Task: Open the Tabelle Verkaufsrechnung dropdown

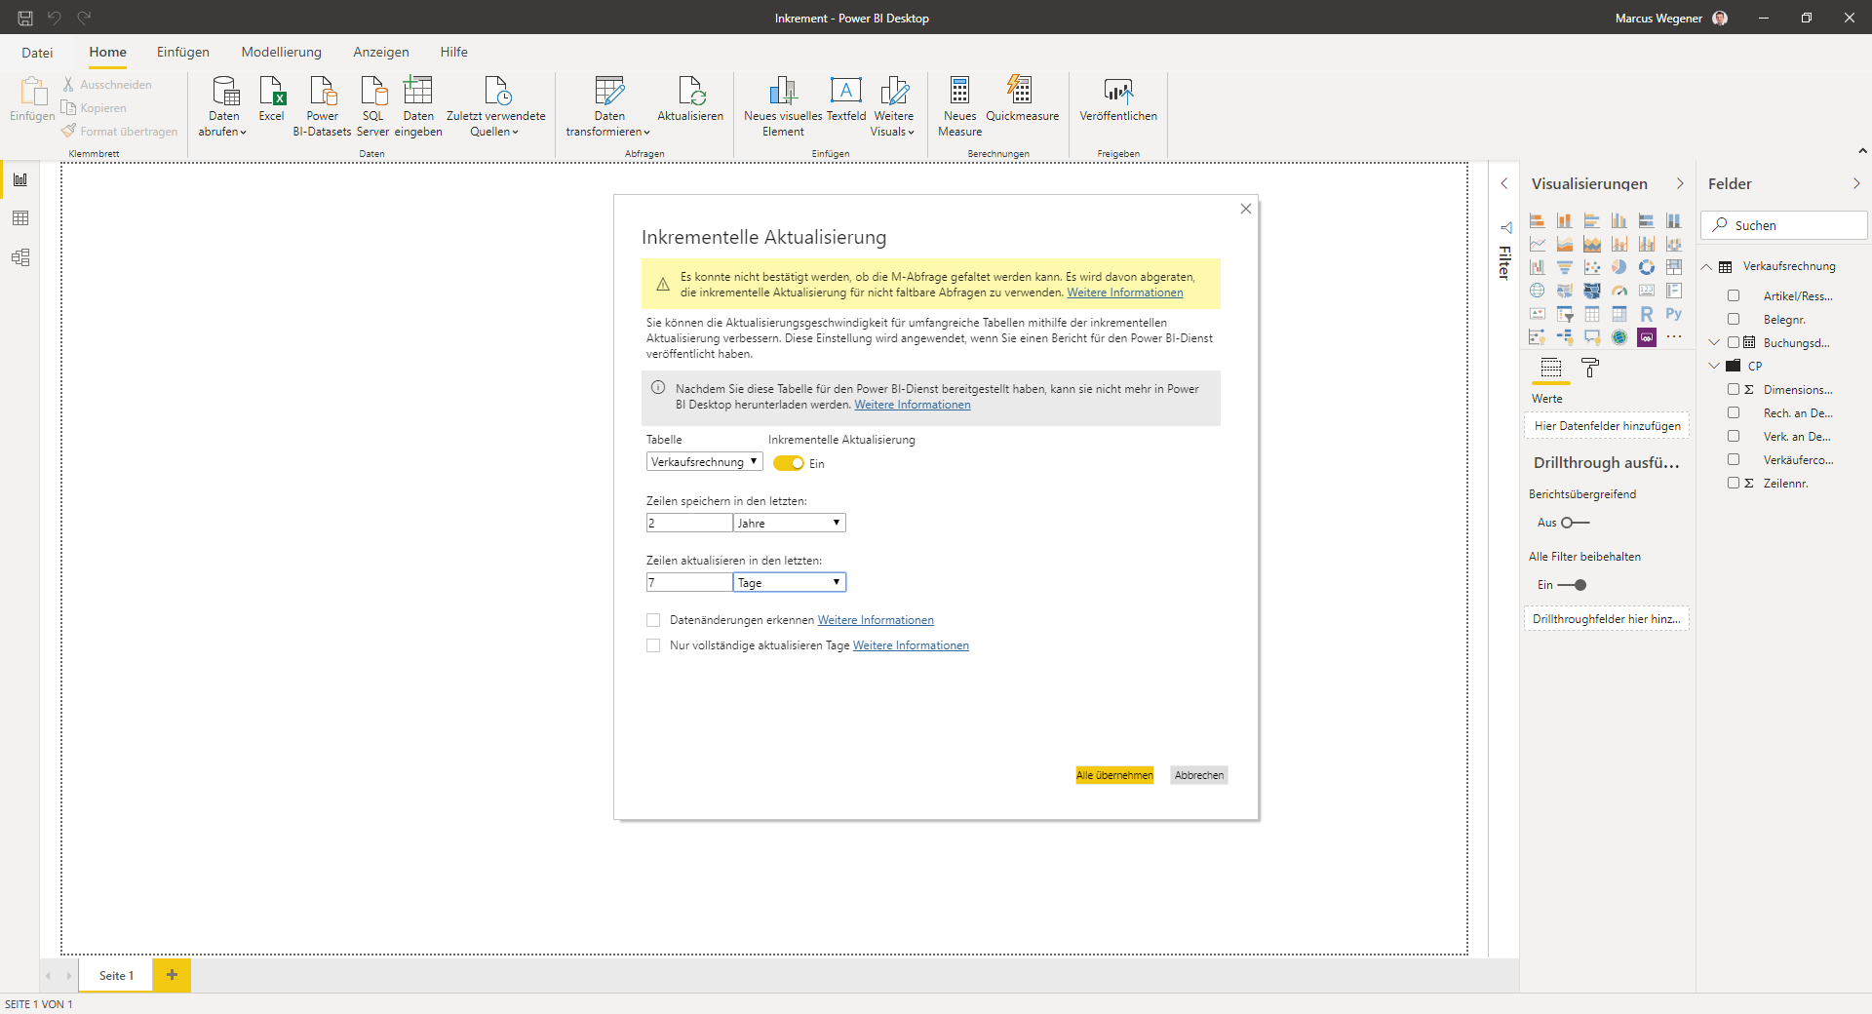Action: [x=705, y=462]
